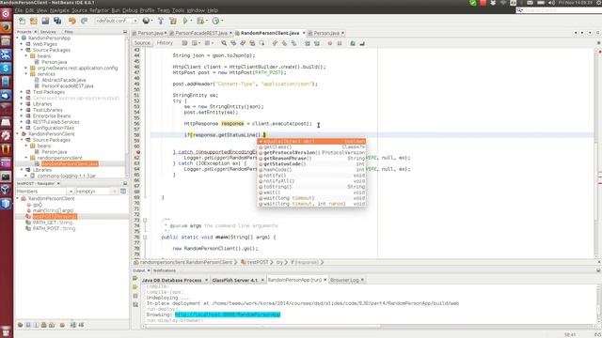Switch to the PersonFacadeREST.java editor tab
This screenshot has width=602, height=338.
coord(201,33)
